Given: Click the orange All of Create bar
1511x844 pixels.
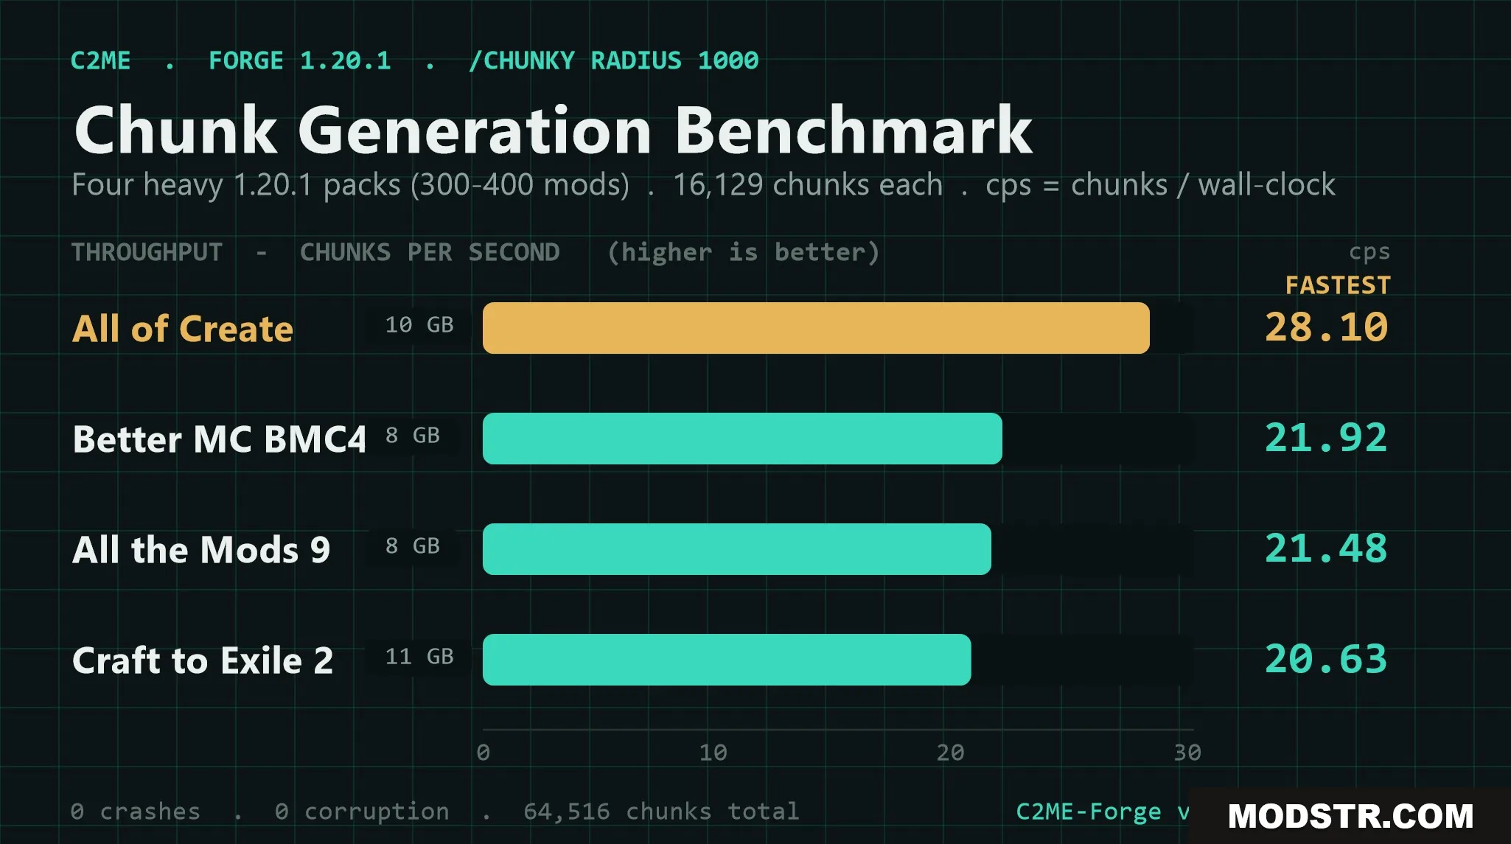Looking at the screenshot, I should point(816,328).
